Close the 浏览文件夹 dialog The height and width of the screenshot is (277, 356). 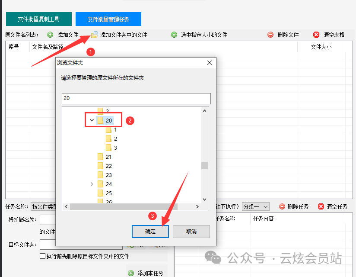click(210, 63)
